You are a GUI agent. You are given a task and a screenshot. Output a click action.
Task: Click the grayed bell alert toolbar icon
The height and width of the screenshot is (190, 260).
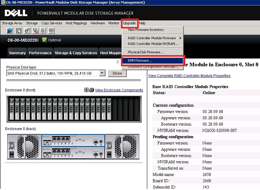pyautogui.click(x=43, y=30)
